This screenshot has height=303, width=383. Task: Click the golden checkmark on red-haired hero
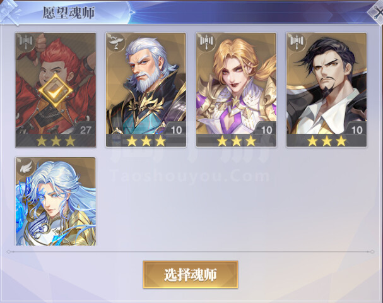click(56, 91)
